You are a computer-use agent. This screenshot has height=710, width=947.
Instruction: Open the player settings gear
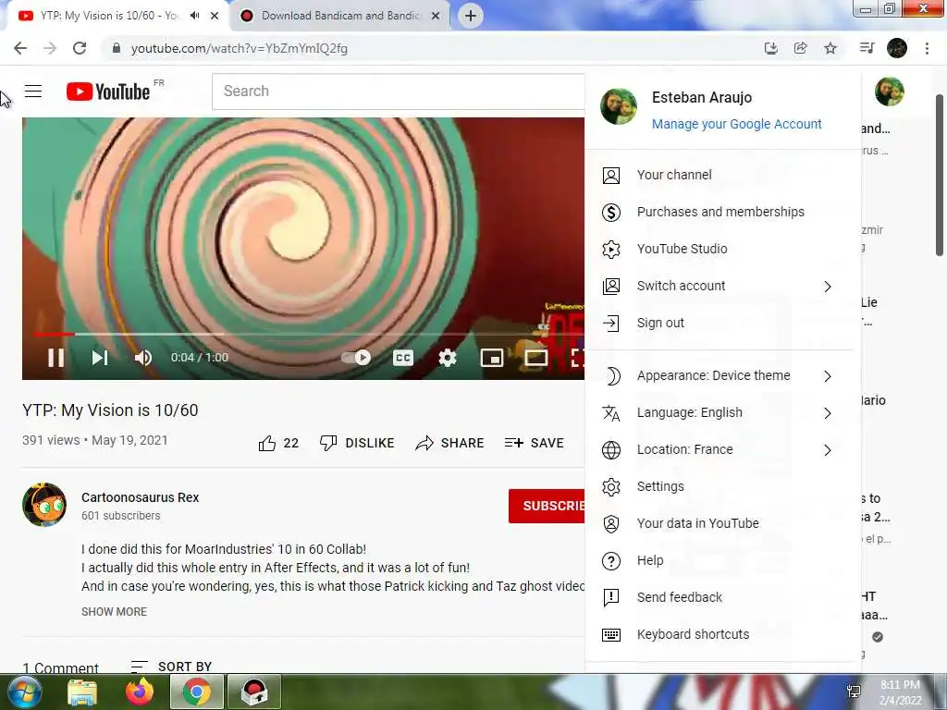coord(448,358)
